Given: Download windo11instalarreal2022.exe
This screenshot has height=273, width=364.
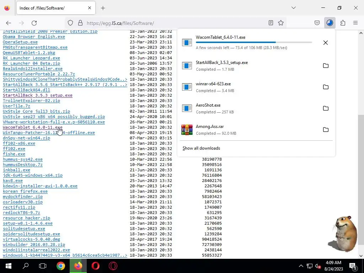Looking at the screenshot, I should click(37, 250).
